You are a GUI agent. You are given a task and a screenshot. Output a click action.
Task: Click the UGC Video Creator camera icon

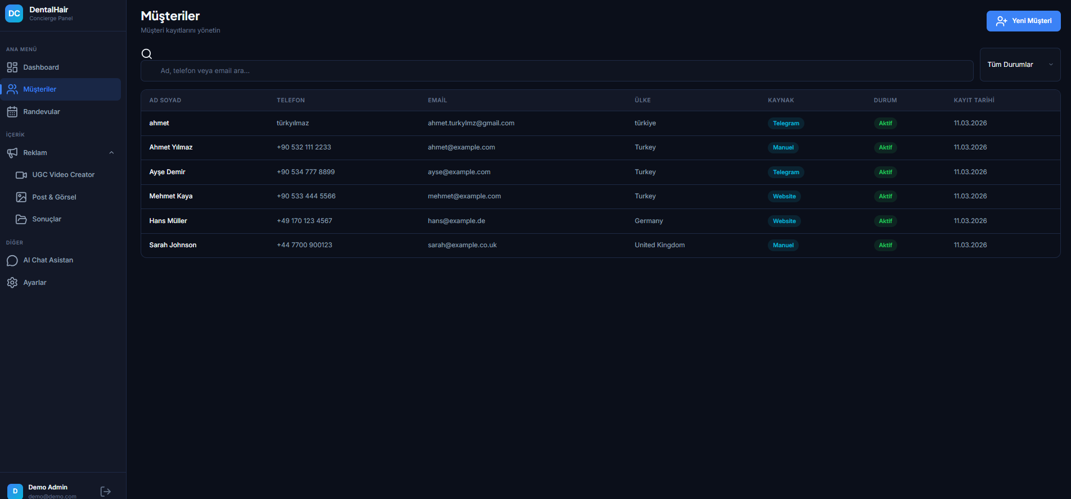[21, 175]
